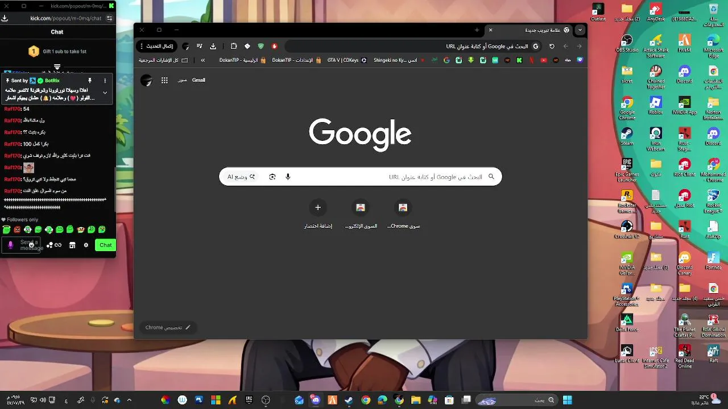The width and height of the screenshot is (728, 409).
Task: Select Red Dead Online desktop icon
Action: tap(685, 356)
